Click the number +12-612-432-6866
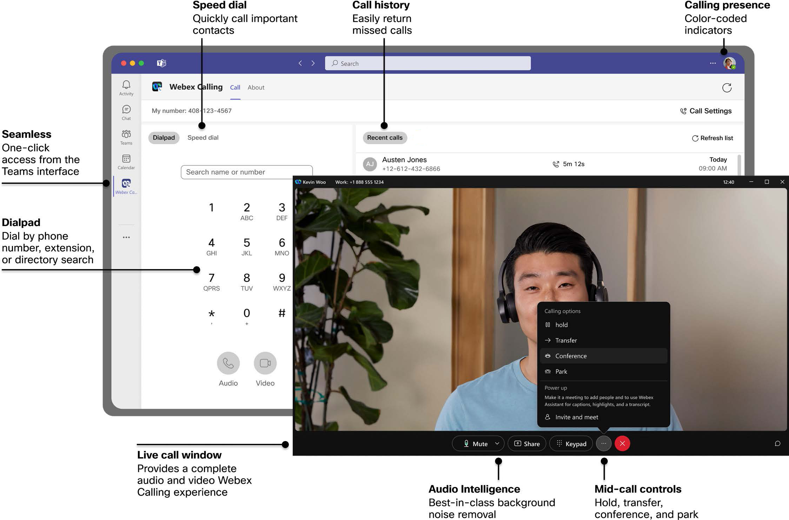The image size is (789, 520). [411, 169]
